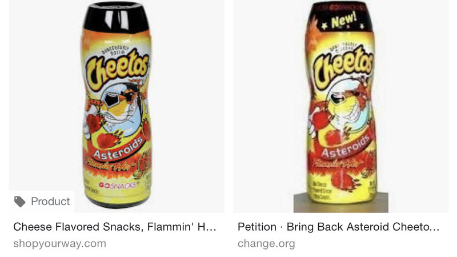
Task: Click the New! banner on right bottle
Action: [343, 21]
